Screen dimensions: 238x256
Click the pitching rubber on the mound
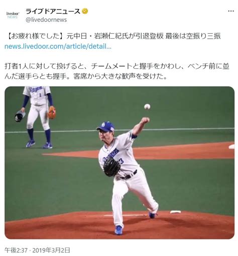[x=175, y=212]
